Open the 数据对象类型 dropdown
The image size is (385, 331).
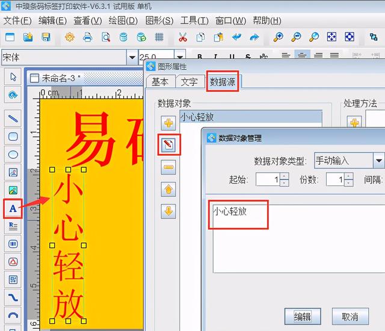click(378, 161)
